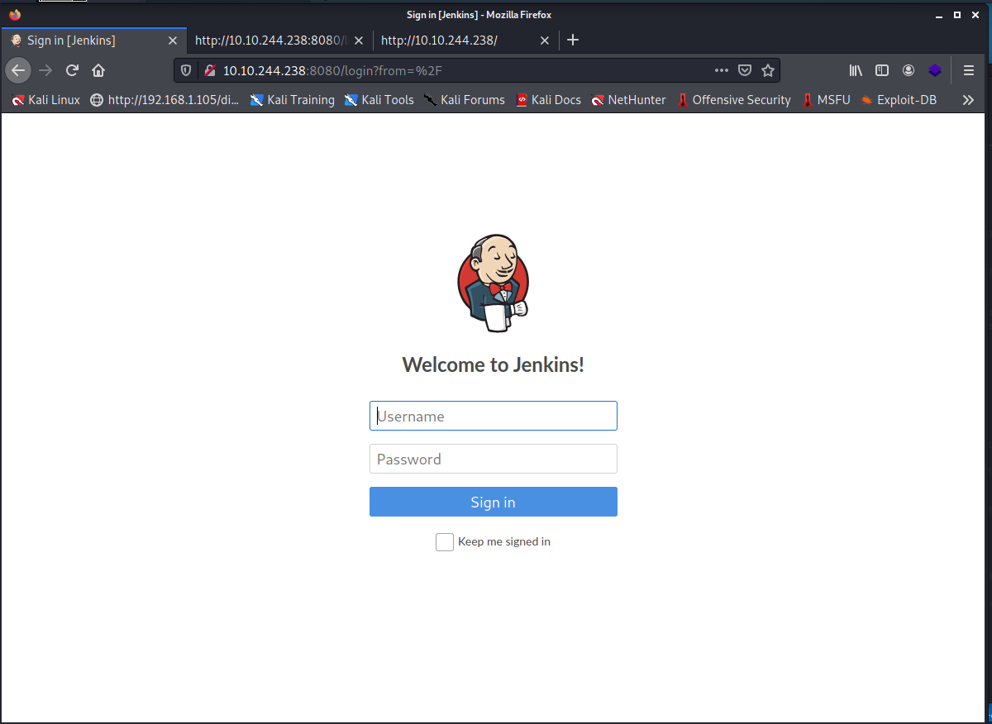Viewport: 992px width, 724px height.
Task: Open the Firefox hamburger menu
Action: 969,70
